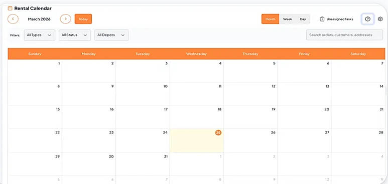The height and width of the screenshot is (184, 388).
Task: Switch to Day view
Action: pyautogui.click(x=303, y=19)
